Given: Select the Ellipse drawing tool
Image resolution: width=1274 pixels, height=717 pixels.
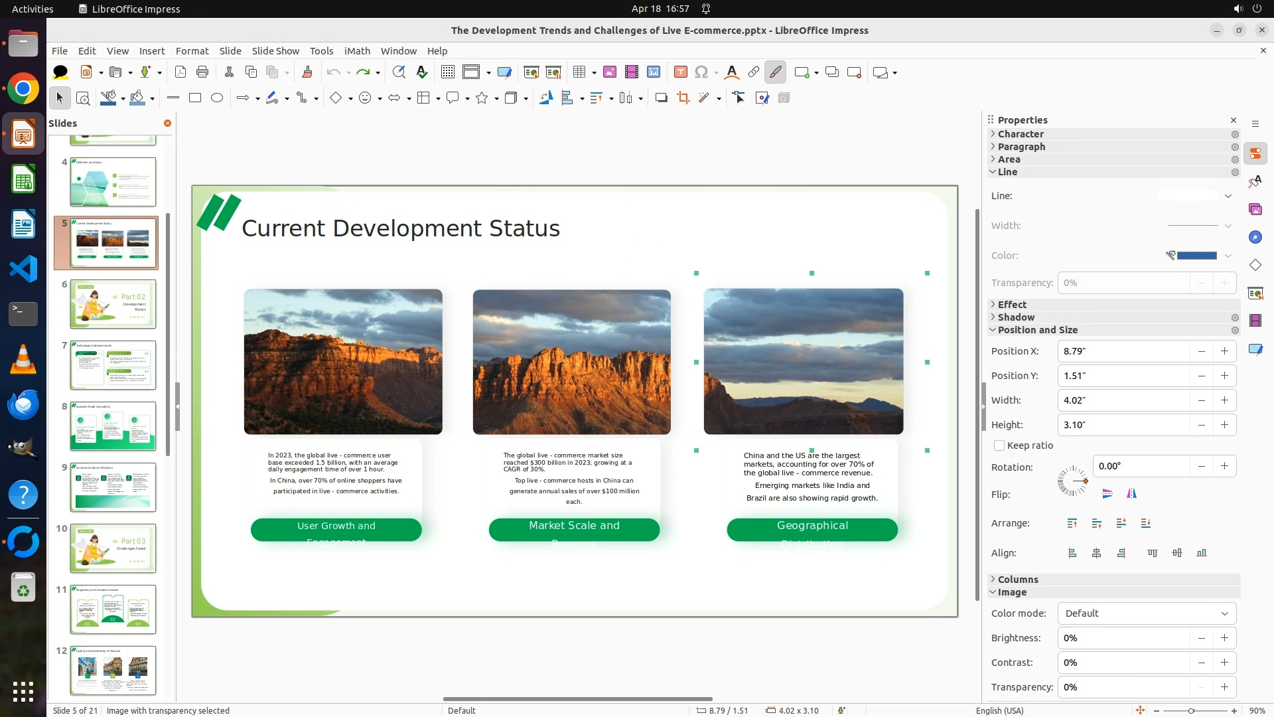Looking at the screenshot, I should 217,98.
